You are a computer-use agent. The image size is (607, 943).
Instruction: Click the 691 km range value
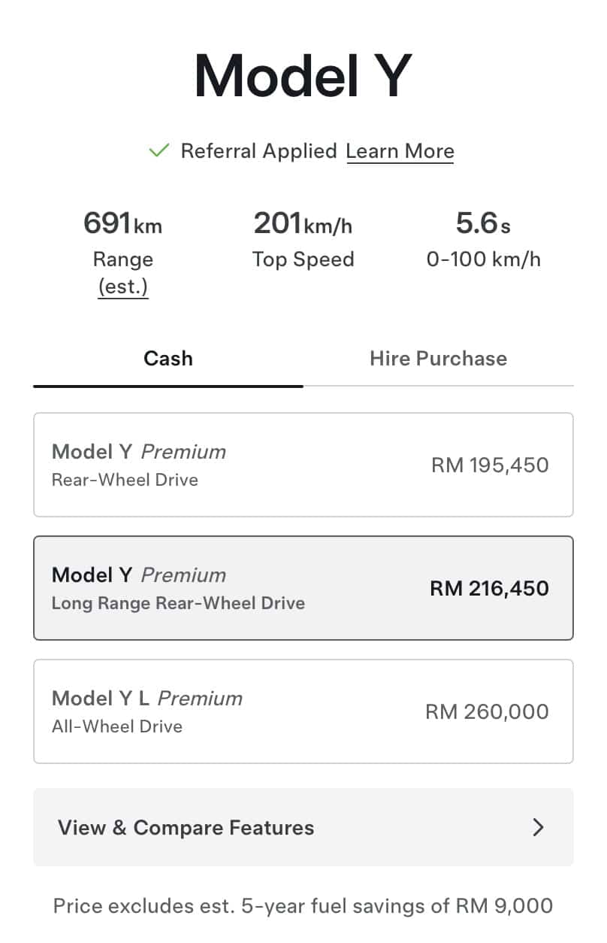[122, 223]
